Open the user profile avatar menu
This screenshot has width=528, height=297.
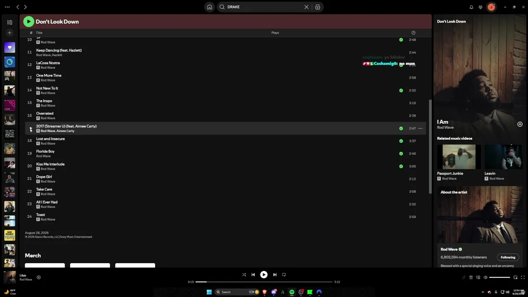pyautogui.click(x=491, y=7)
